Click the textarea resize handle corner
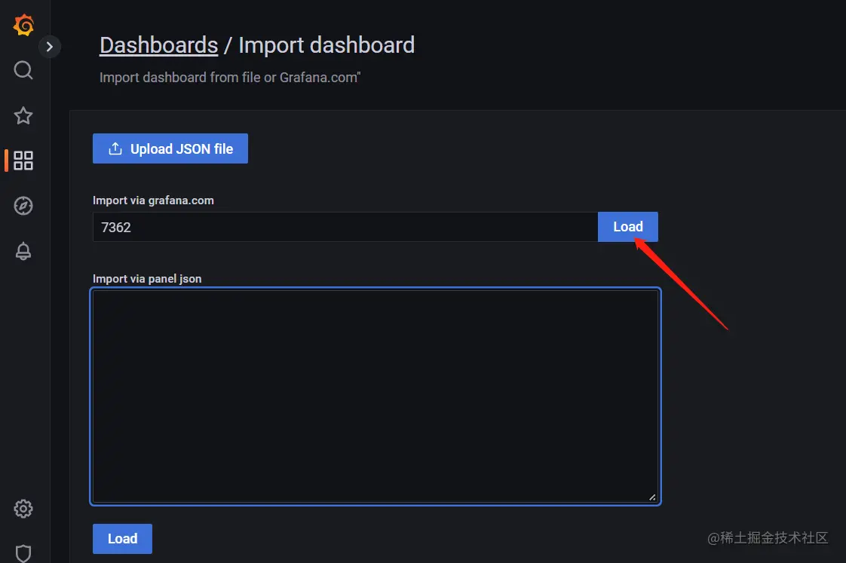Image resolution: width=846 pixels, height=563 pixels. (652, 497)
